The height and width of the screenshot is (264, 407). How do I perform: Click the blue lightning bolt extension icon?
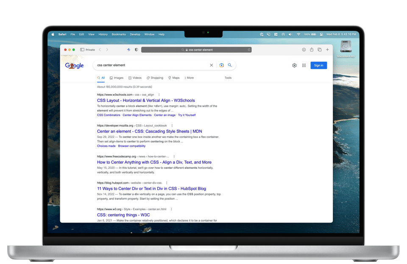tap(129, 50)
